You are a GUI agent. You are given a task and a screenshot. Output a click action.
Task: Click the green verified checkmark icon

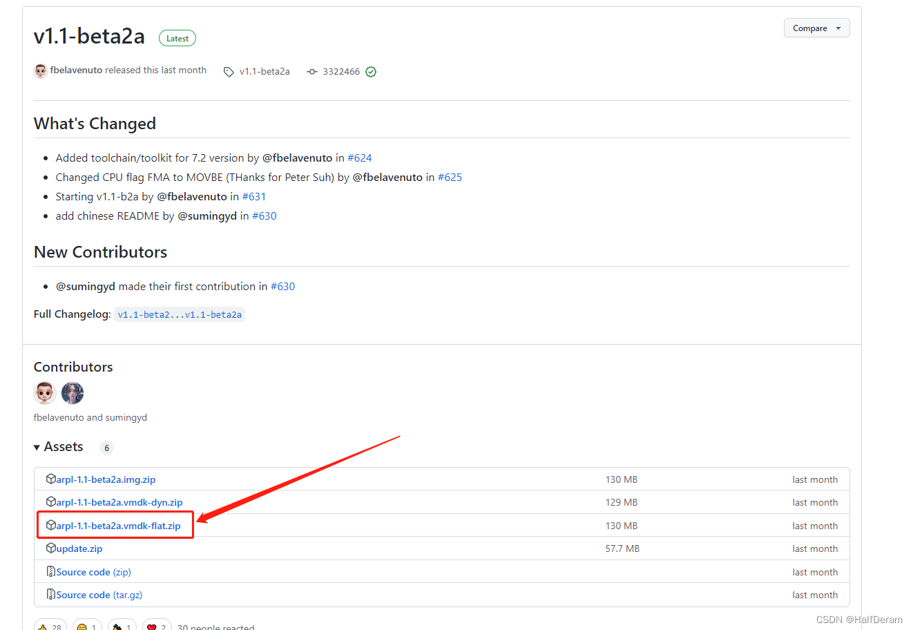pos(371,72)
